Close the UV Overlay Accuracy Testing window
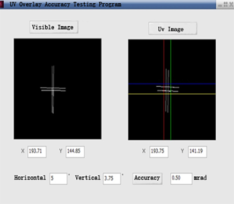 tap(231, 4)
